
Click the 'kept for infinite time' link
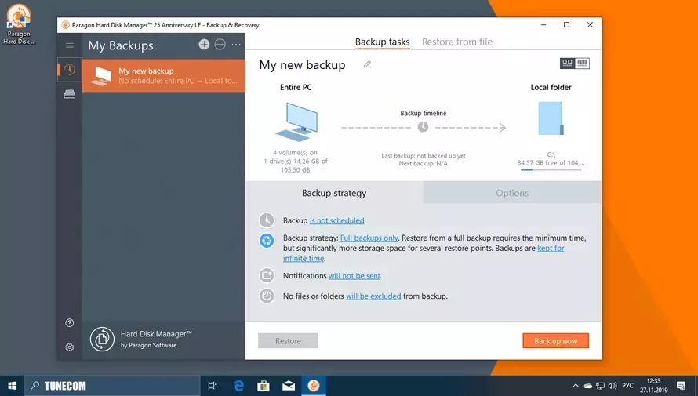pyautogui.click(x=551, y=249)
